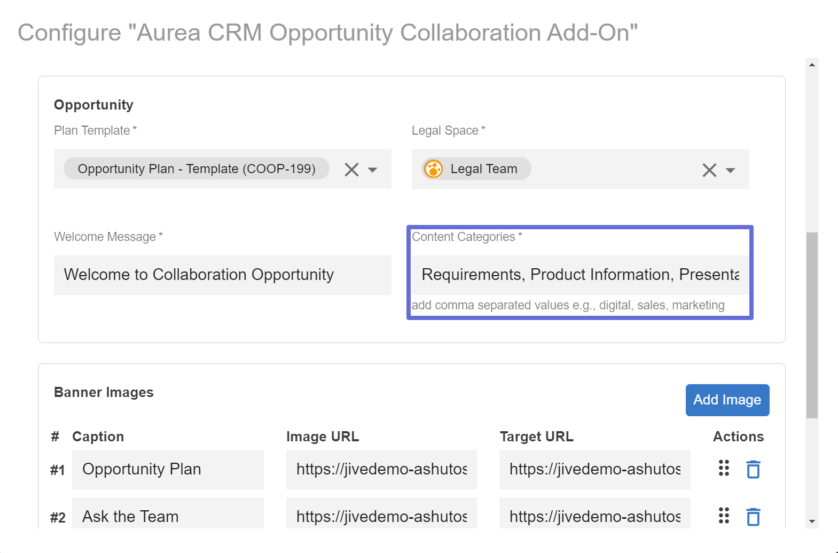Click the Content Categories field label

coord(467,237)
